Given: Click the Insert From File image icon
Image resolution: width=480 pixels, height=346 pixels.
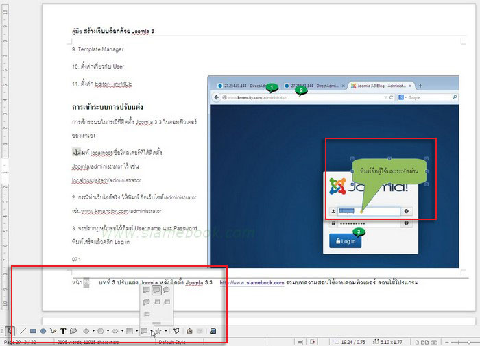Looking at the screenshot, I should pyautogui.click(x=200, y=331).
